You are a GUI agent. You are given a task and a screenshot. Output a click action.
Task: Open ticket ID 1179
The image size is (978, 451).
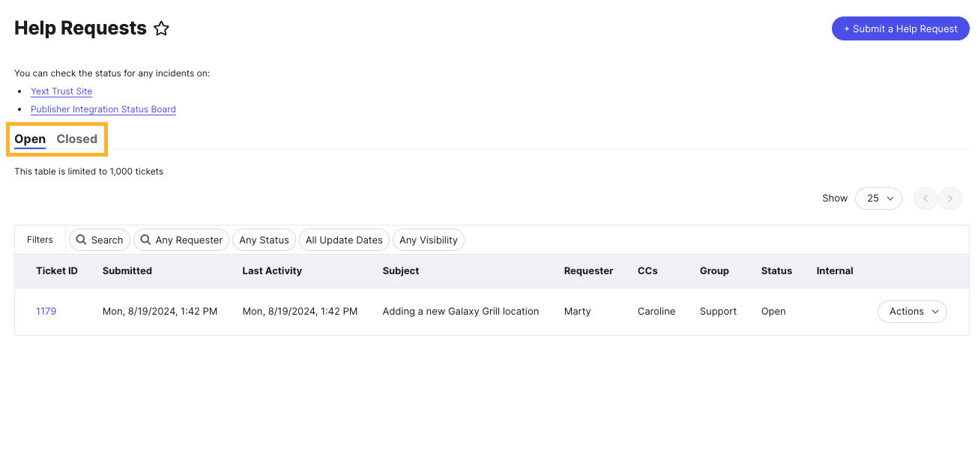(46, 312)
